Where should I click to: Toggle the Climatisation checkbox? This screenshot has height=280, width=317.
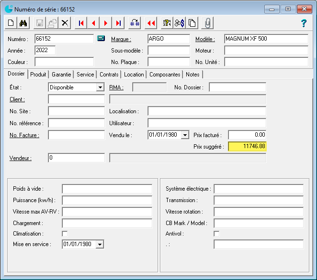(x=65, y=234)
